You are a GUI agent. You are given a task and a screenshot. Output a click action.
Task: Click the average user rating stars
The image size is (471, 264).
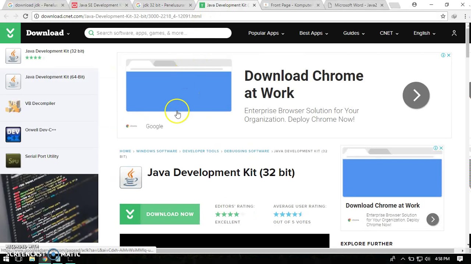click(x=288, y=214)
